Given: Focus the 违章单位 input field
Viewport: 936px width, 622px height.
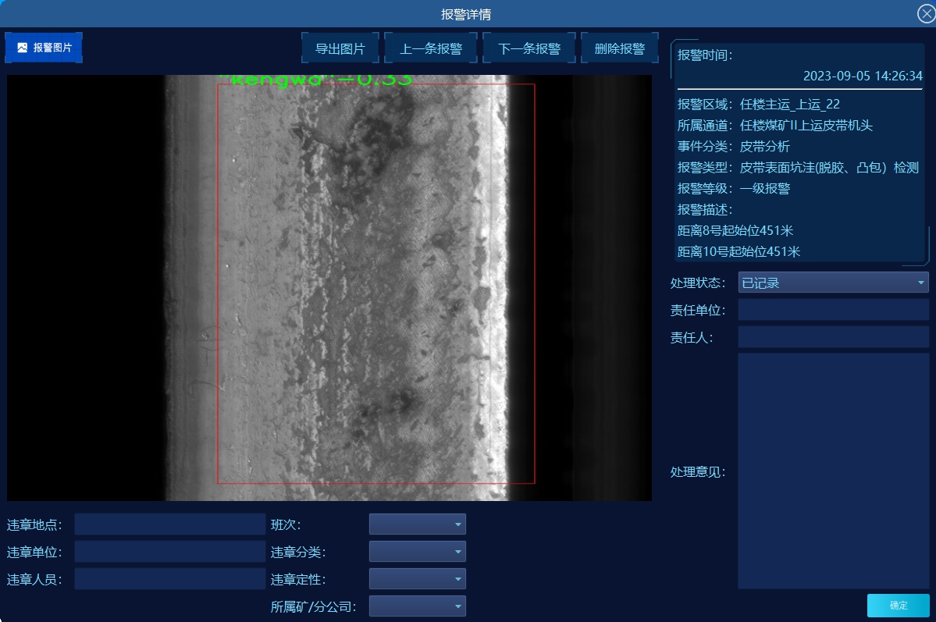Looking at the screenshot, I should [x=170, y=552].
